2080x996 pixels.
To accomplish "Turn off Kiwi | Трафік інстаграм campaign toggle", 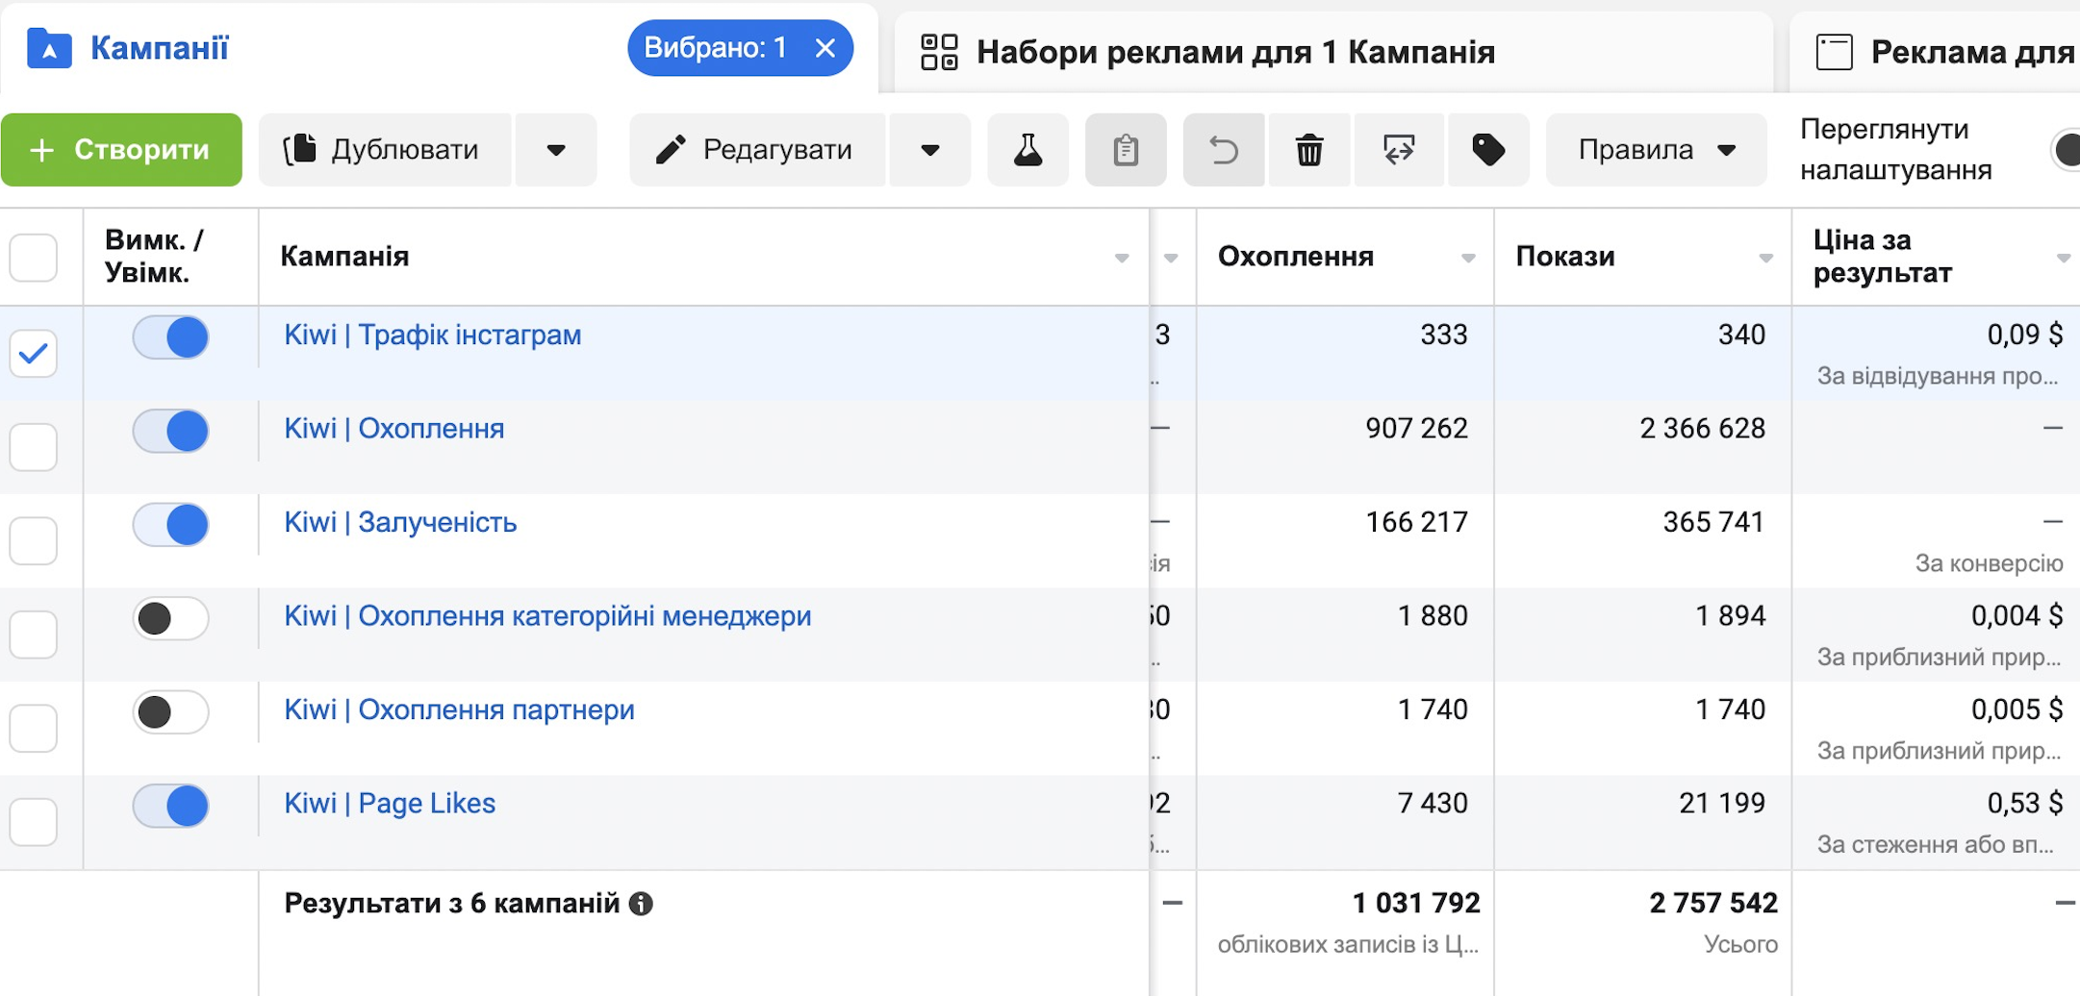I will coord(171,337).
